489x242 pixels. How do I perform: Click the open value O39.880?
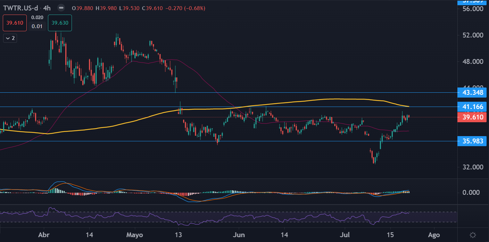coord(83,8)
